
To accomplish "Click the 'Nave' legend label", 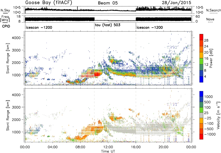I will 210,19.
